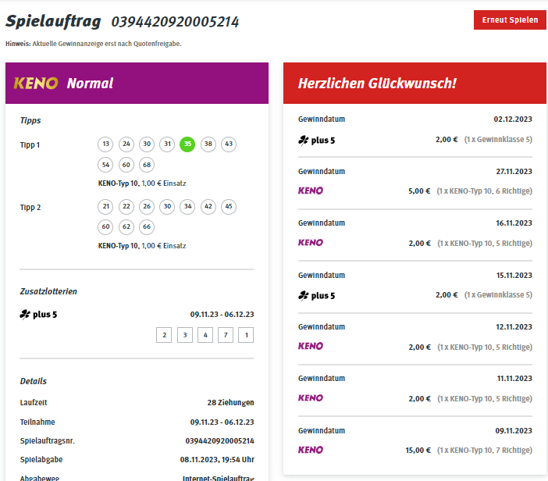Click plus 5 digit box showing 4
Viewport: 548px width, 481px height.
click(205, 335)
